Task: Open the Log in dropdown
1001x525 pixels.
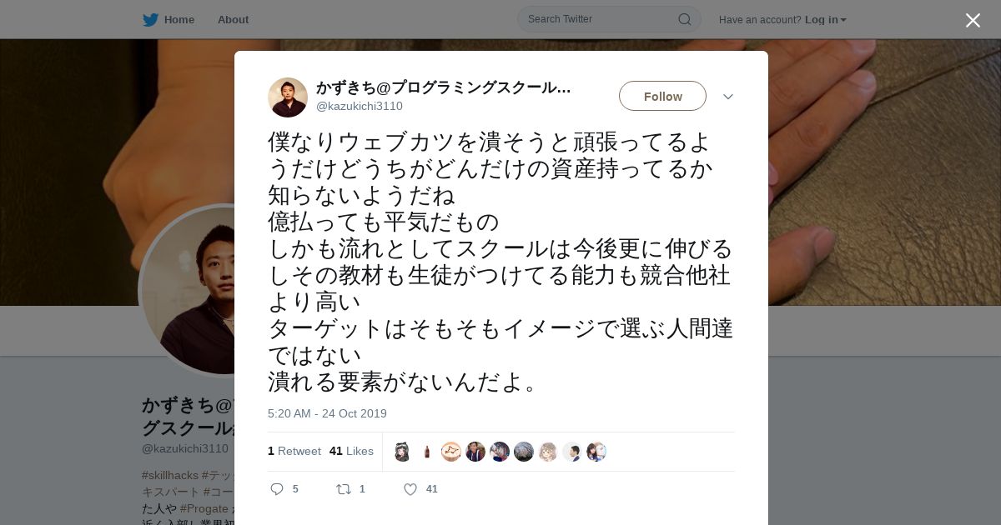Action: 825,20
